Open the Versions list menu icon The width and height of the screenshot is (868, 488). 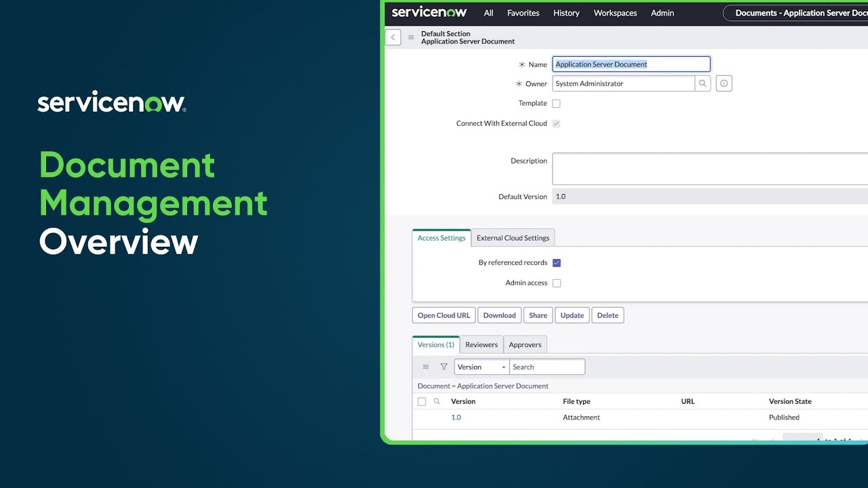[426, 367]
